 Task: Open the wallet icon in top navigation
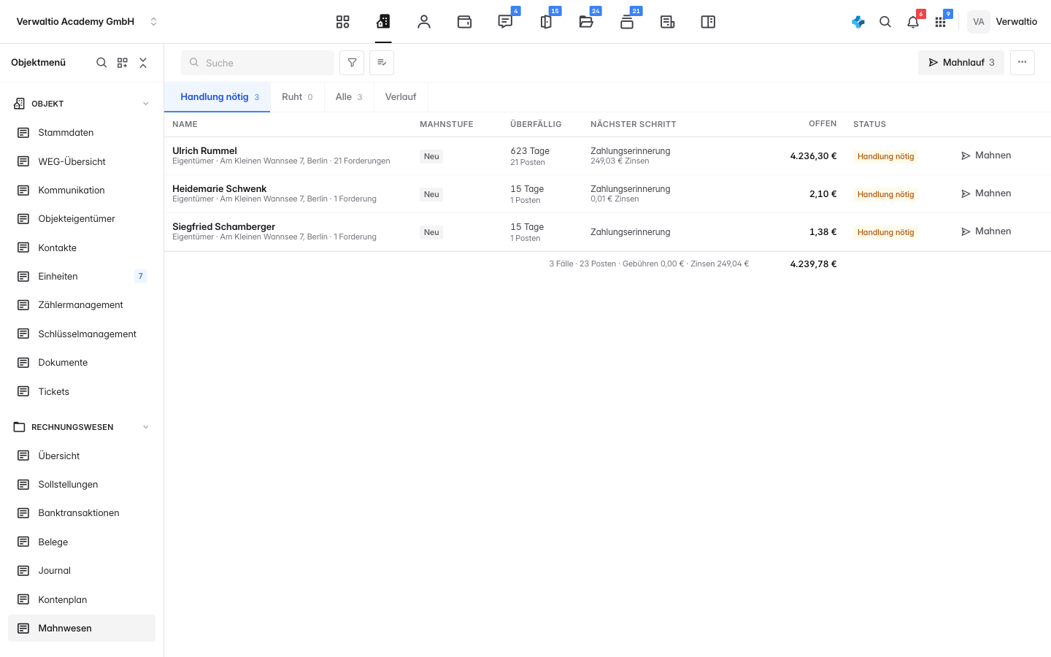pyautogui.click(x=464, y=22)
